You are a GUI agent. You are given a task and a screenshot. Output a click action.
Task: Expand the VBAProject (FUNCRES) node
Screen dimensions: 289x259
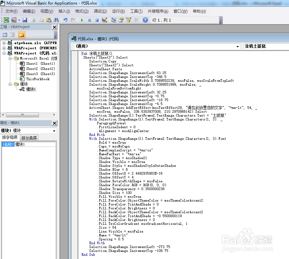tap(4, 48)
